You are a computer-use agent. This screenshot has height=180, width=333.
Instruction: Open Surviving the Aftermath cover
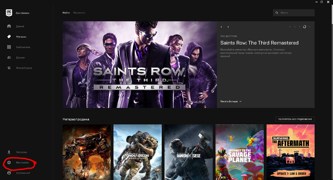coord(291,152)
